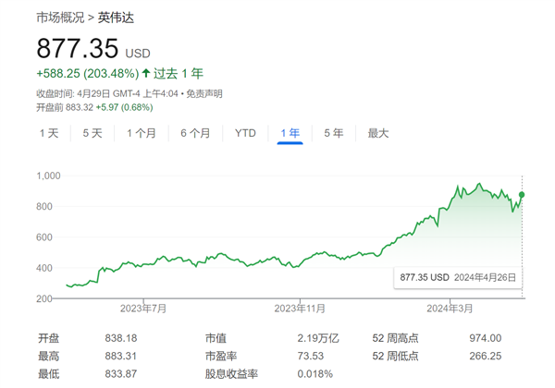Select the YTD range tab
The image size is (555, 388).
tap(245, 133)
